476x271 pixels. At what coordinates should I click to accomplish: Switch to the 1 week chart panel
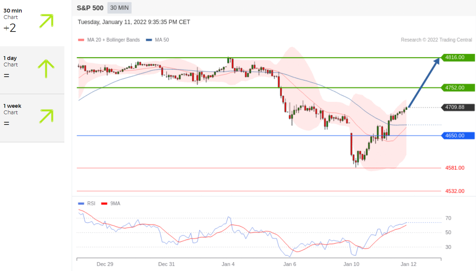(32, 118)
